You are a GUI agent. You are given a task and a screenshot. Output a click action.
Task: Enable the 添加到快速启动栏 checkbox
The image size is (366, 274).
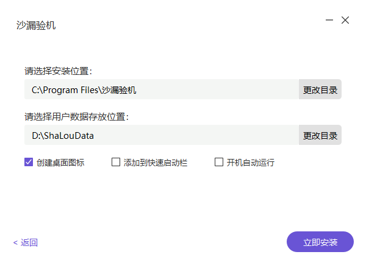point(116,163)
